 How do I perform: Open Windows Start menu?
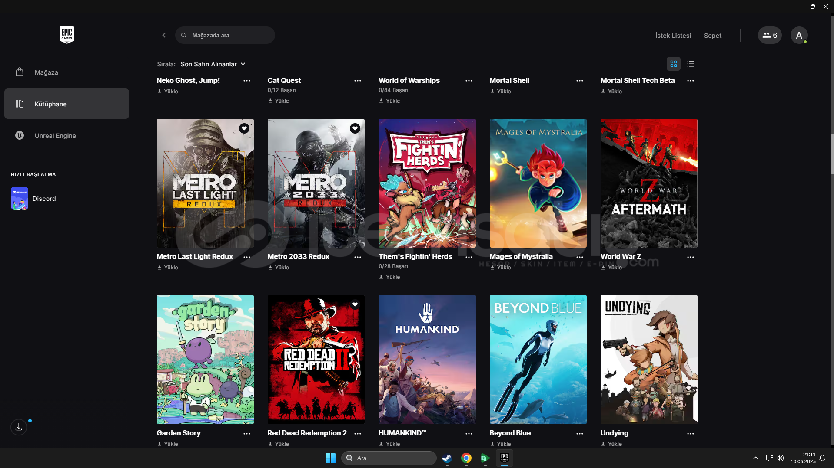click(x=330, y=458)
